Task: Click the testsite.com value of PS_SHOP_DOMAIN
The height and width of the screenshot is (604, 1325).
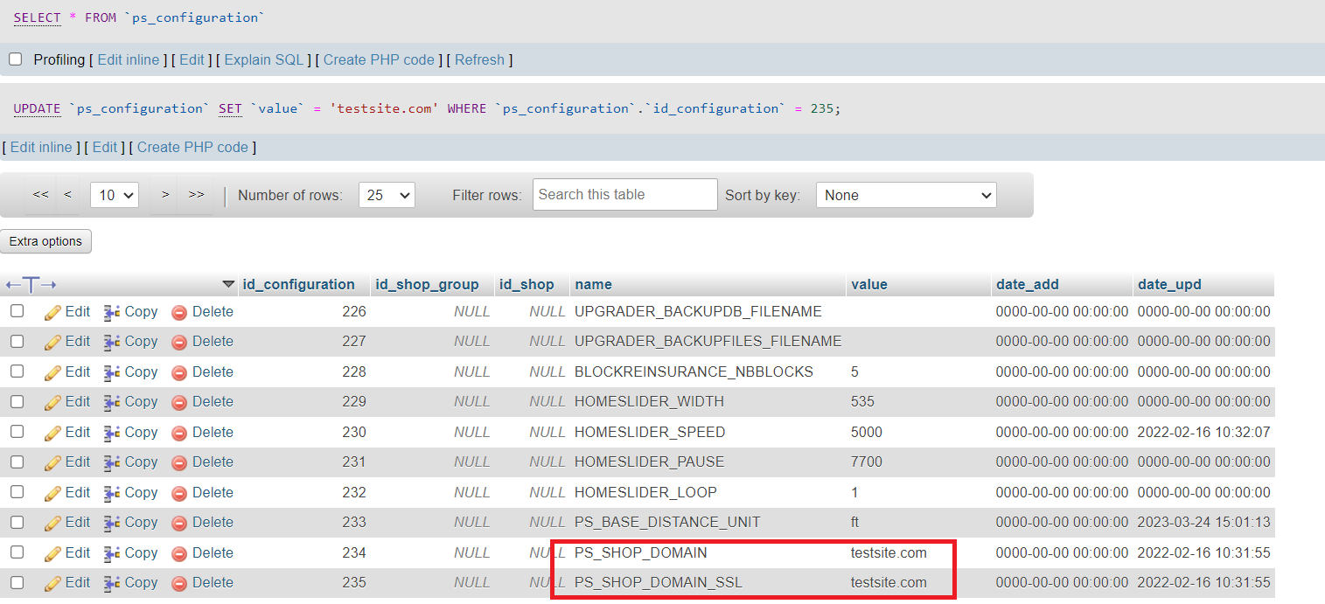Action: pos(889,553)
